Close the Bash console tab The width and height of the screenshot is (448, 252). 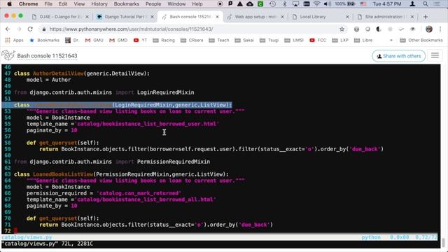tap(217, 17)
